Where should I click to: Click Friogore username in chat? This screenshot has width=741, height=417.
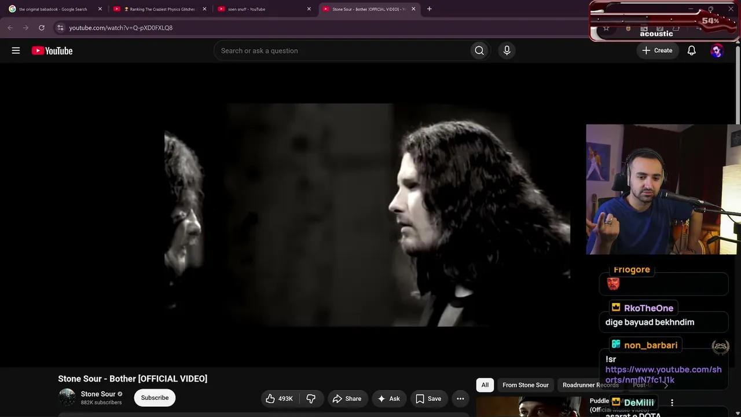[632, 270]
